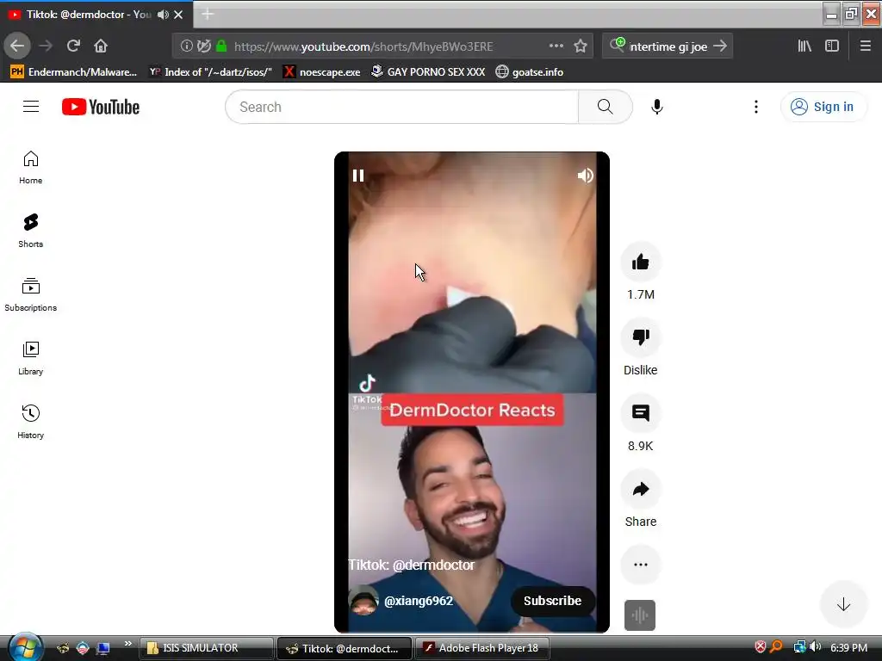The image size is (882, 661).
Task: Open the short's sound track thumbnail
Action: pyautogui.click(x=640, y=615)
